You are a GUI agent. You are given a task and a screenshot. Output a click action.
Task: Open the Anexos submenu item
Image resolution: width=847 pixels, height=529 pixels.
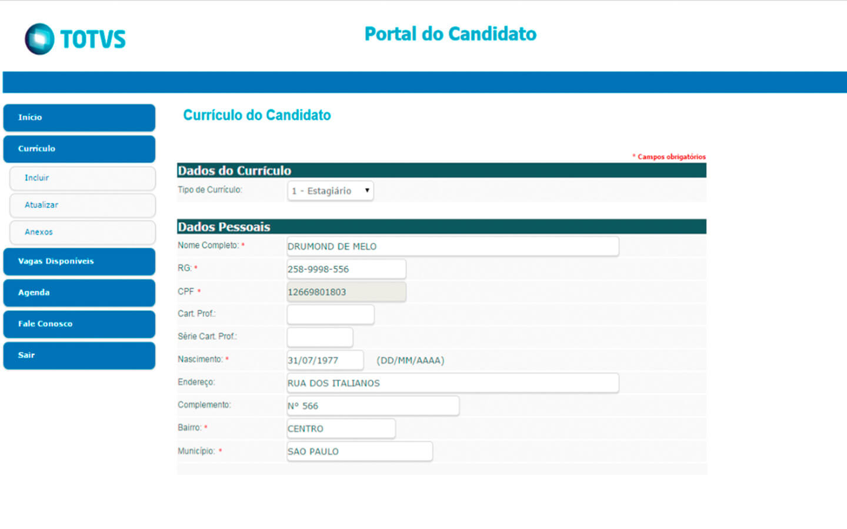[x=82, y=232]
